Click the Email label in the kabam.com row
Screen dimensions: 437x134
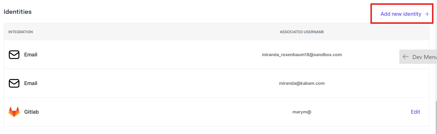click(x=31, y=83)
